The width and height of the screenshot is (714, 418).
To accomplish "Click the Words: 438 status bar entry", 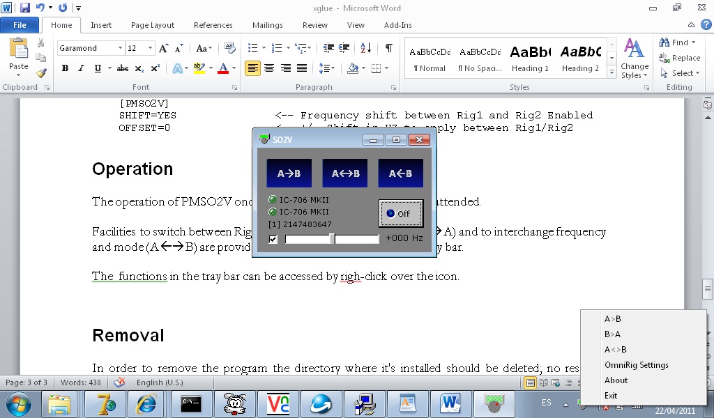I will click(x=81, y=382).
